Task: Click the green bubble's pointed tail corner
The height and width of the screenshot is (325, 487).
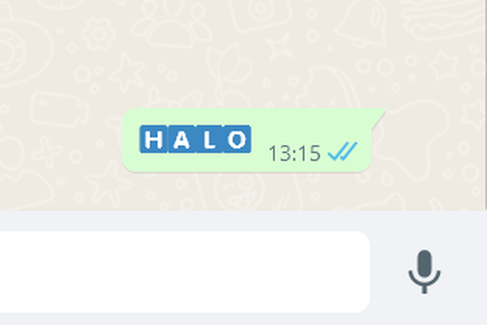Action: pos(379,117)
